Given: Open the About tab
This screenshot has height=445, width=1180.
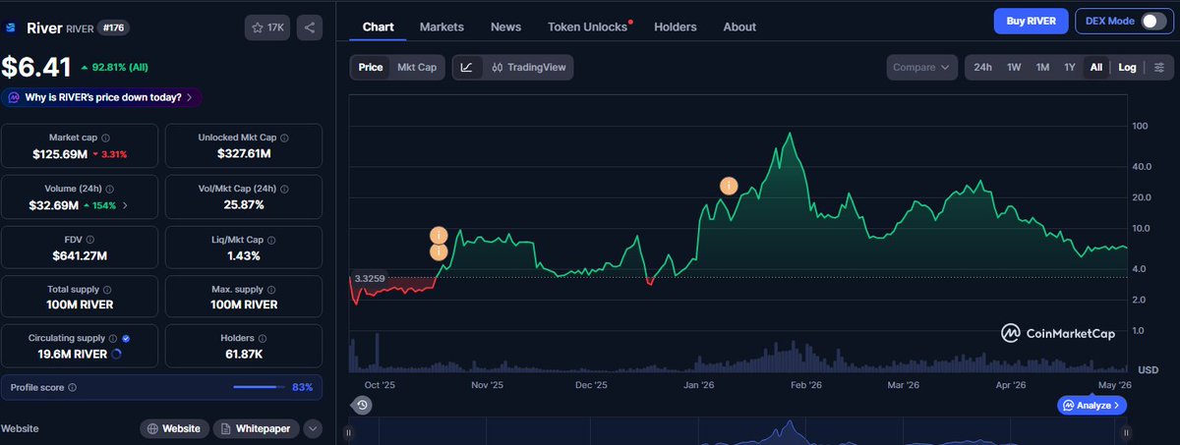Looking at the screenshot, I should (739, 27).
